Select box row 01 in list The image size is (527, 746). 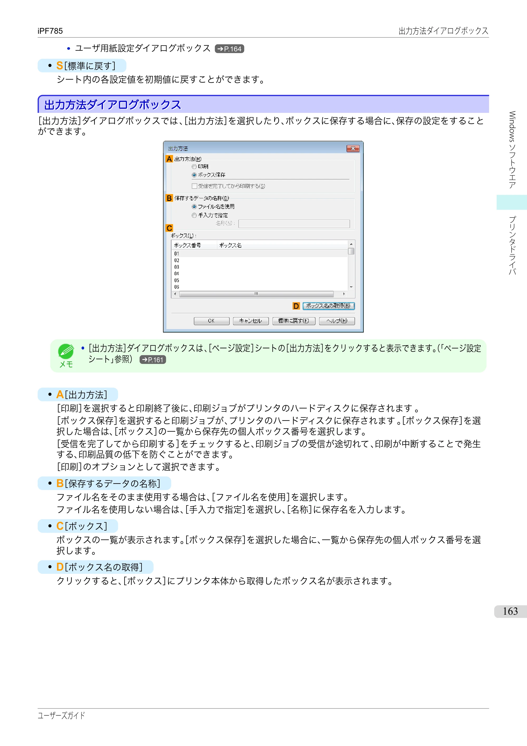coord(260,254)
